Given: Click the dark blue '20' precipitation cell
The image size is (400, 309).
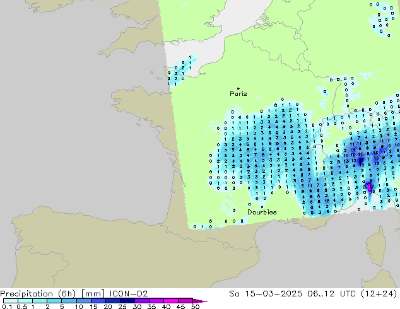Looking at the screenshot, I should [x=361, y=160].
